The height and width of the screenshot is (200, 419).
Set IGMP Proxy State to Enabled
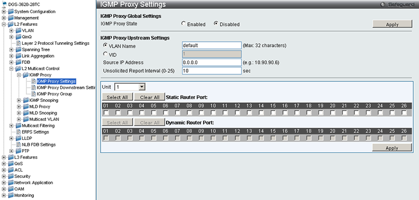point(183,24)
